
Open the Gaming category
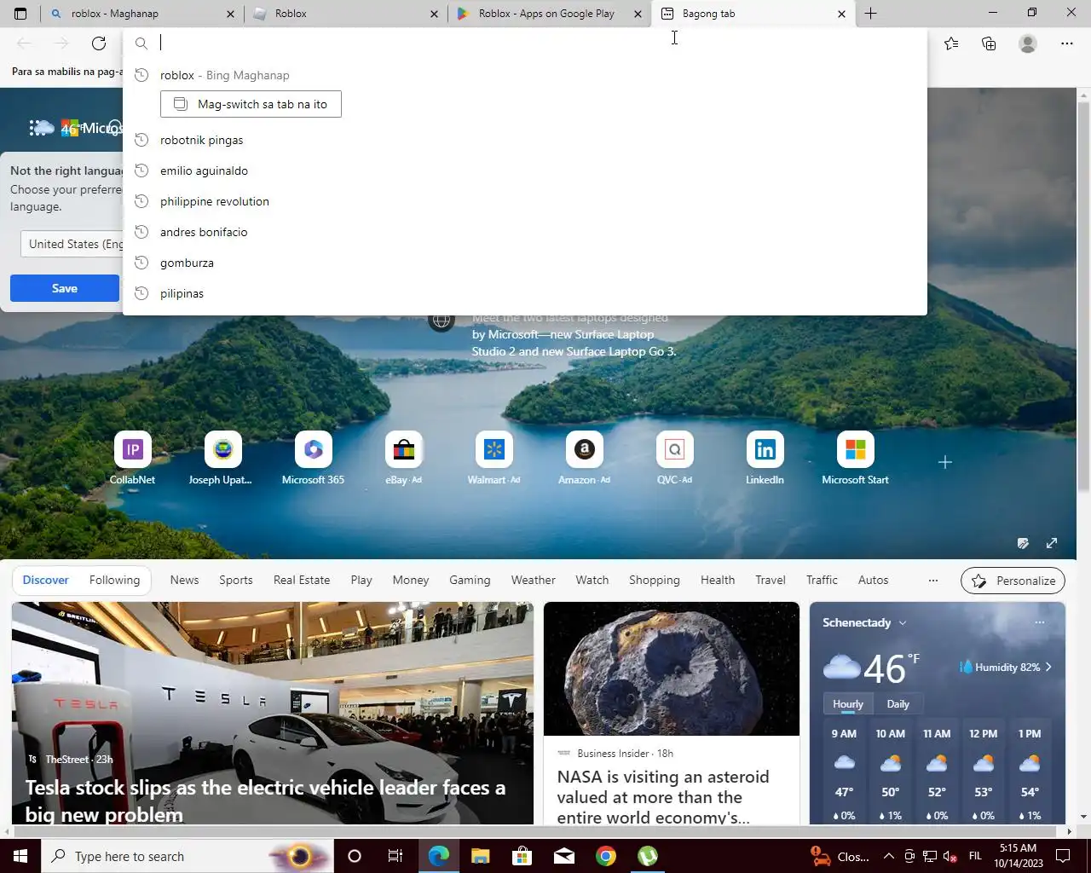pyautogui.click(x=470, y=580)
